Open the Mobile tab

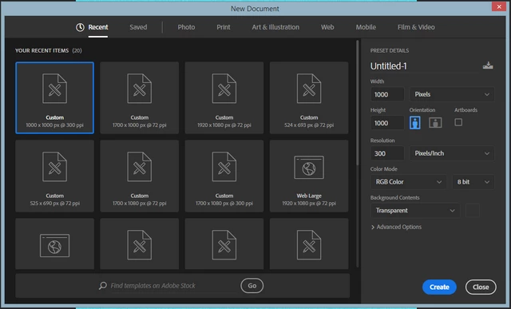pos(366,27)
